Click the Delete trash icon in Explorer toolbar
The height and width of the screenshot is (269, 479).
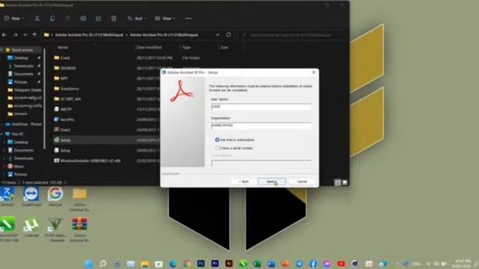(114, 19)
